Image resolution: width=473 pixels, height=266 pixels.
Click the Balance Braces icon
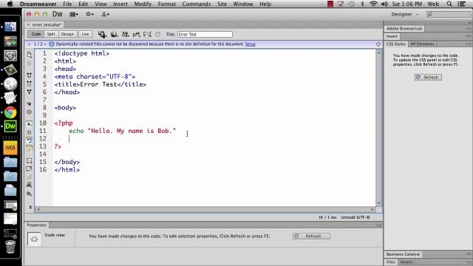(30, 112)
